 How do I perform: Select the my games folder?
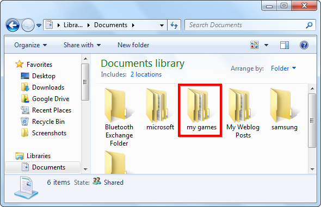(201, 109)
